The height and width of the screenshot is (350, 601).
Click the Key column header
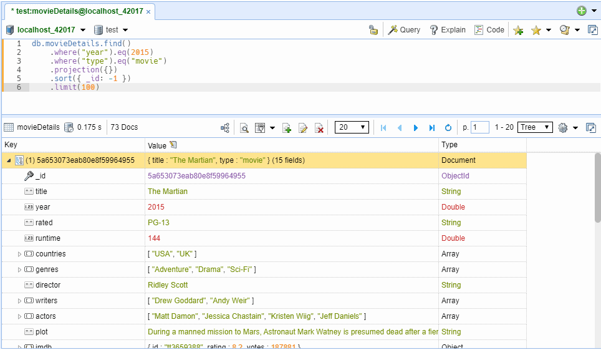[x=73, y=145]
